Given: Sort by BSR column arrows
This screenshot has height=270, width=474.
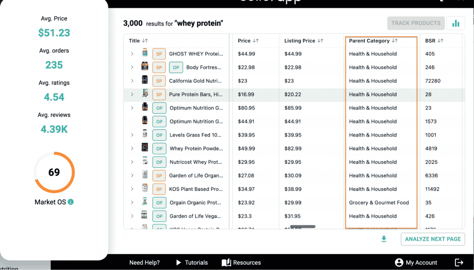Looking at the screenshot, I should point(440,41).
